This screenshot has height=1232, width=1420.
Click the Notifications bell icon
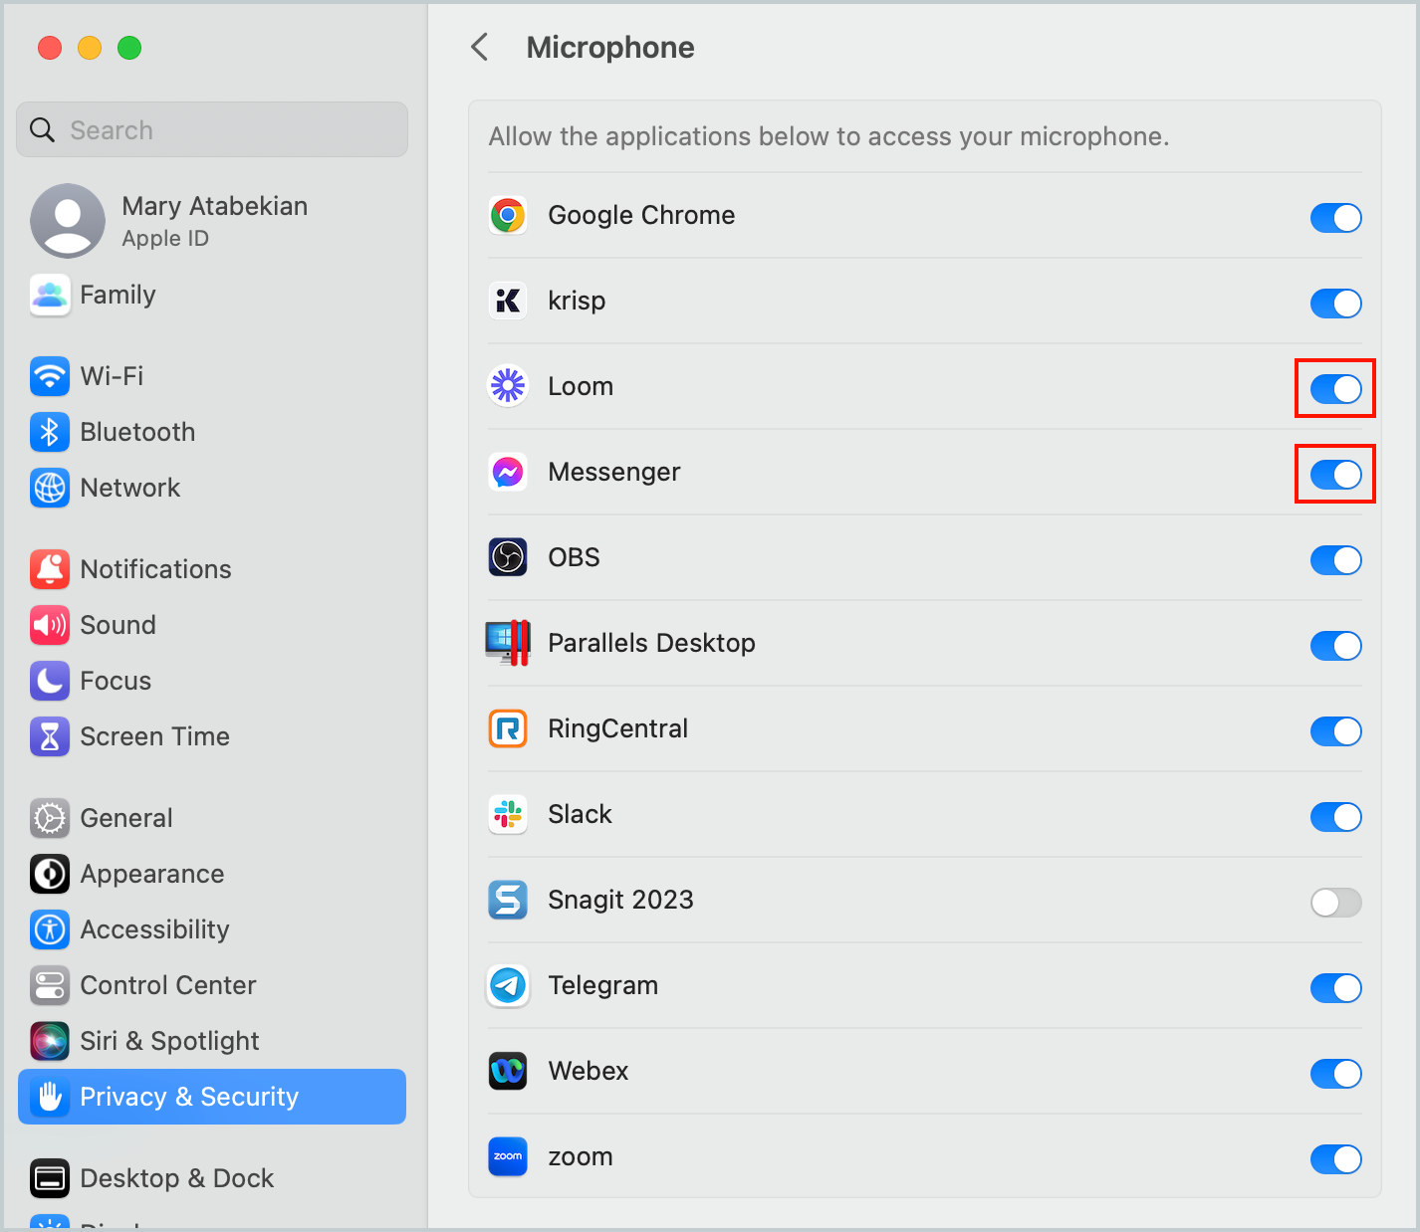(50, 569)
